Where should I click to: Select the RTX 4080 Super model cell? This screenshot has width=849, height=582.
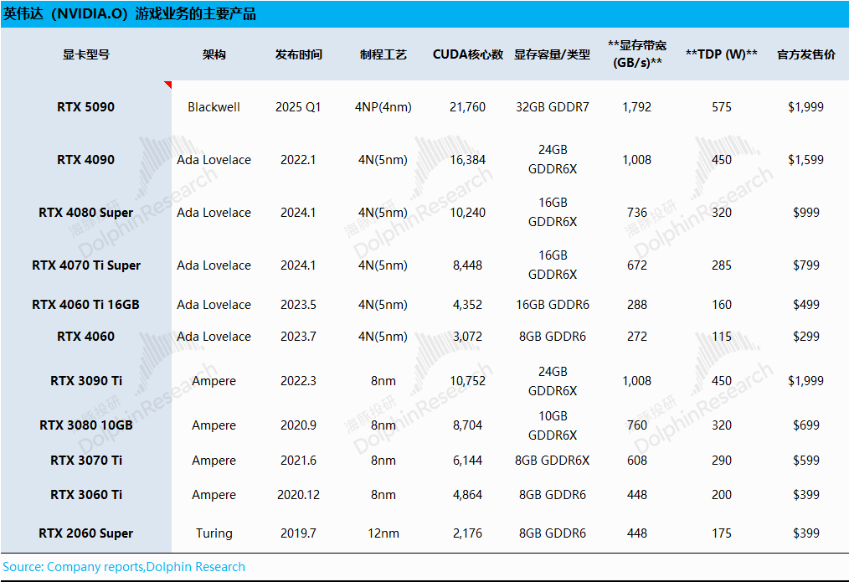coord(86,212)
